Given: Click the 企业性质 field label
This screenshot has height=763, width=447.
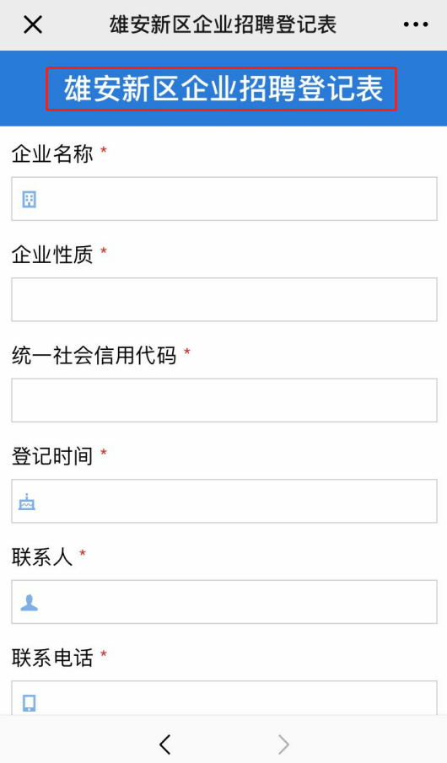Looking at the screenshot, I should pyautogui.click(x=52, y=255).
